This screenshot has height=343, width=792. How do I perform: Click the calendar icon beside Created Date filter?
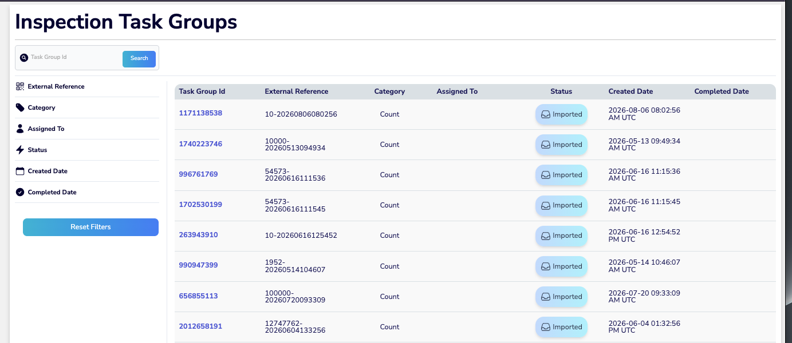tap(20, 171)
